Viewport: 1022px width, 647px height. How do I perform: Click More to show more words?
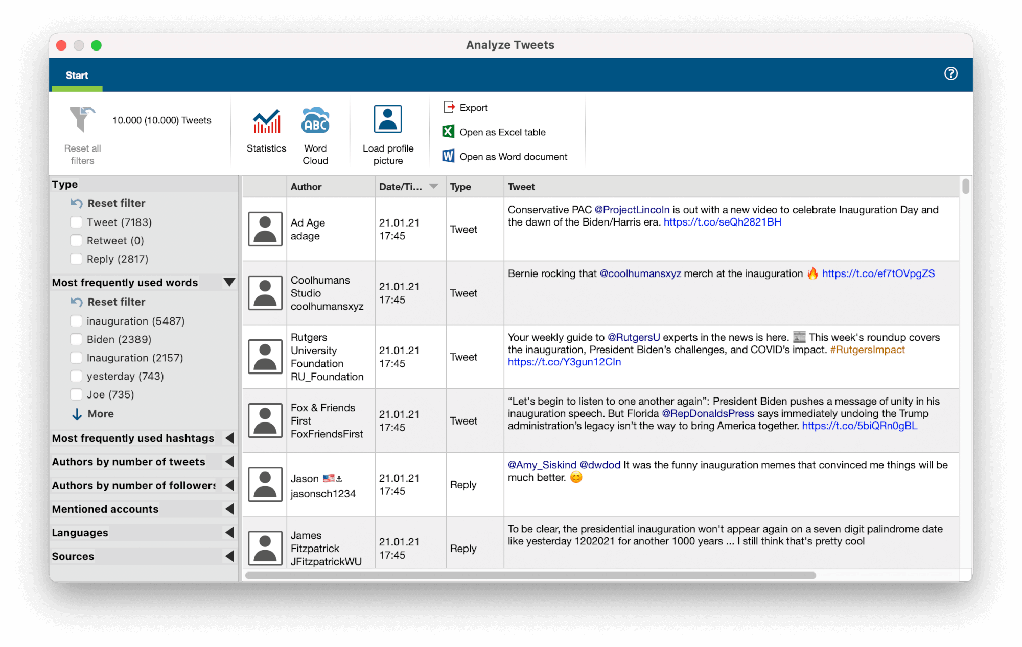click(101, 414)
